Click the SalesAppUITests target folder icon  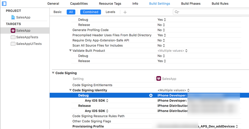click(x=13, y=44)
